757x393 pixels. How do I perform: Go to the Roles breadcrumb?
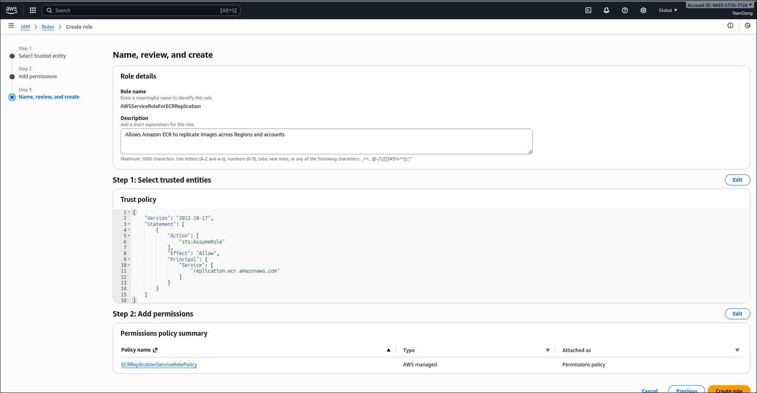pos(48,27)
